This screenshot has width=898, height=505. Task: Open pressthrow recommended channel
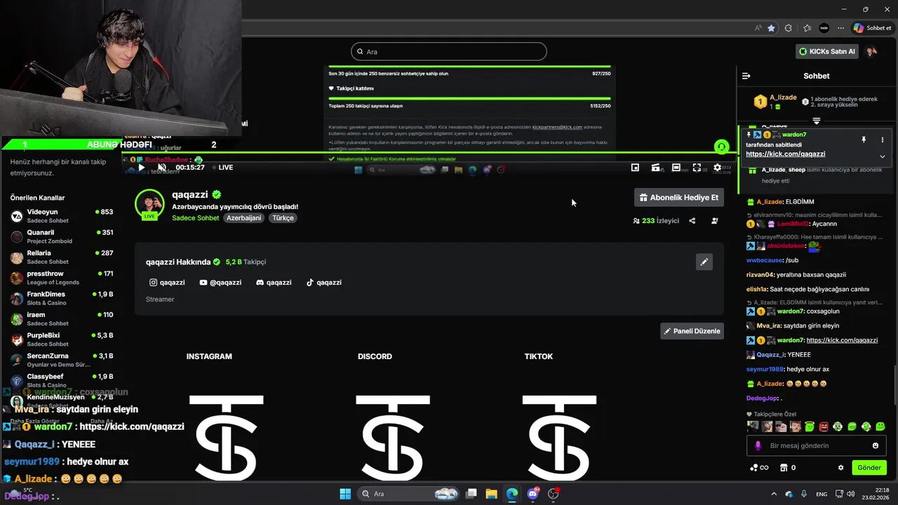pyautogui.click(x=61, y=278)
